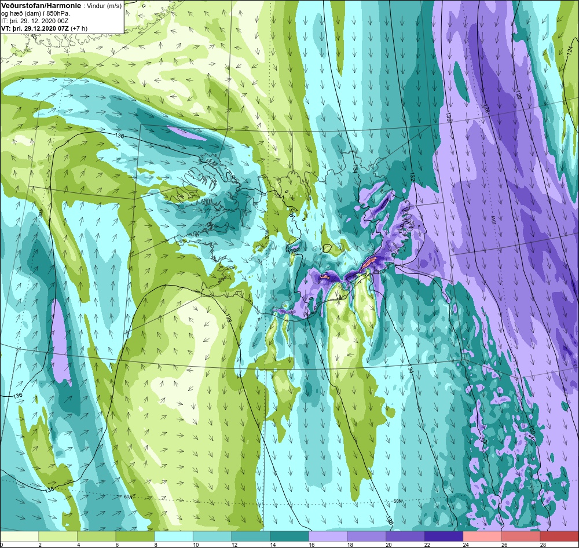Pick the 12–14 m/s teal legend swatch

(251, 536)
